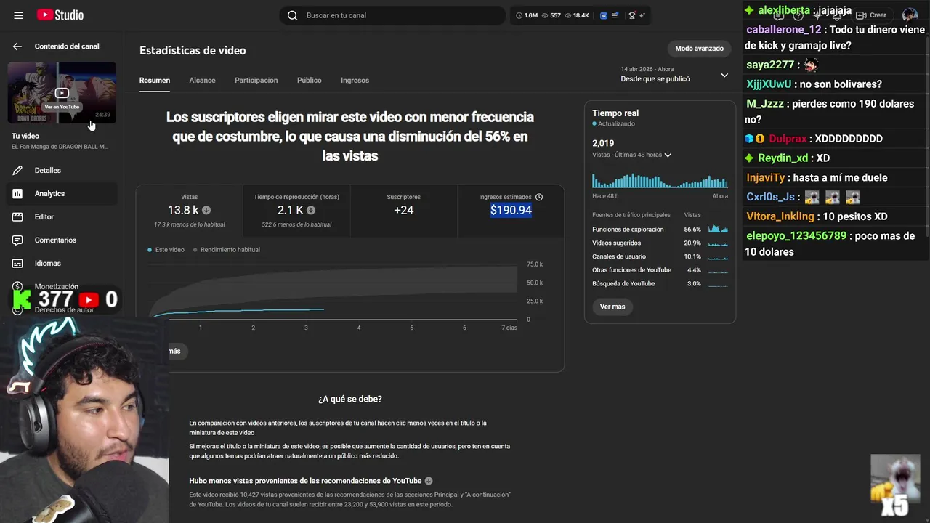Click the +24 subscribers value
This screenshot has width=930, height=523.
pyautogui.click(x=403, y=210)
